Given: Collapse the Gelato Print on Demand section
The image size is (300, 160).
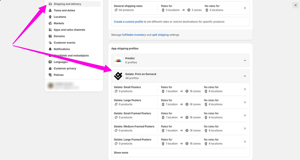Looking at the screenshot, I should click(245, 76).
